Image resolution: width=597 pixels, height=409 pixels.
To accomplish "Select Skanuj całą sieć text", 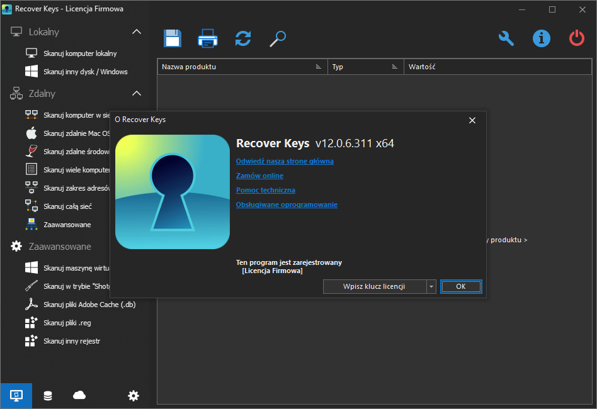I will click(x=67, y=206).
